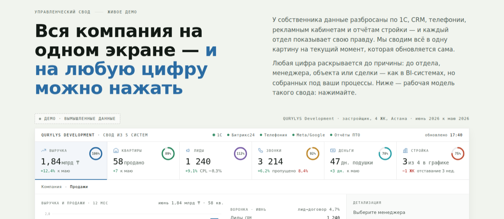Click the QURYLYS DEVELOPMENT dashboard title
This screenshot has height=219, width=504.
coord(68,135)
